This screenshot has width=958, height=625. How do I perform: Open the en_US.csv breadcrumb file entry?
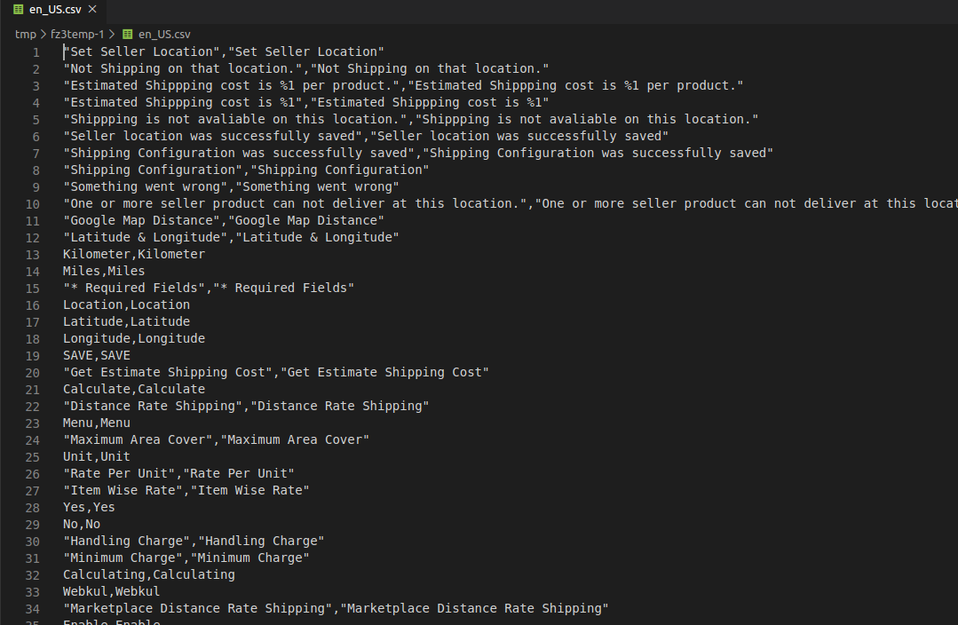(x=163, y=34)
